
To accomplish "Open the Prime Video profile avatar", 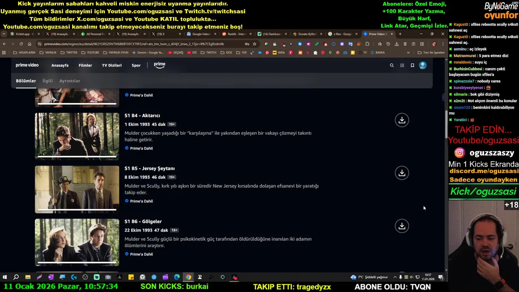I will pos(423,65).
